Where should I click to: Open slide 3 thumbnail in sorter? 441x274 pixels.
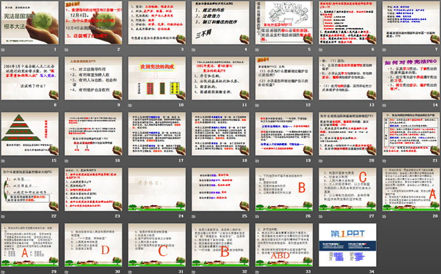tap(157, 23)
